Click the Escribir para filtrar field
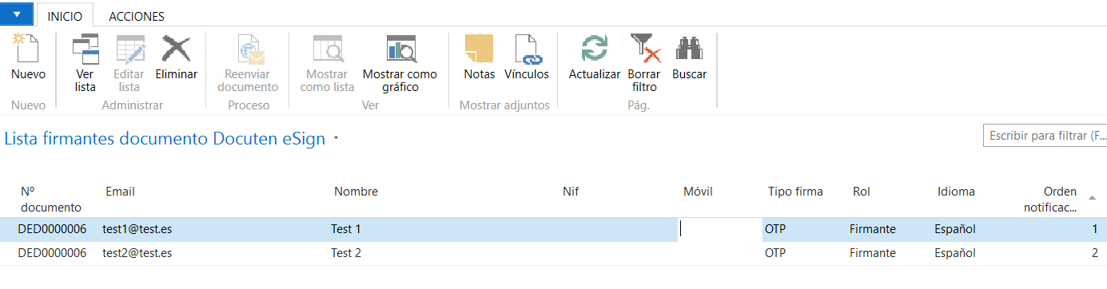The width and height of the screenshot is (1107, 289). point(1045,136)
